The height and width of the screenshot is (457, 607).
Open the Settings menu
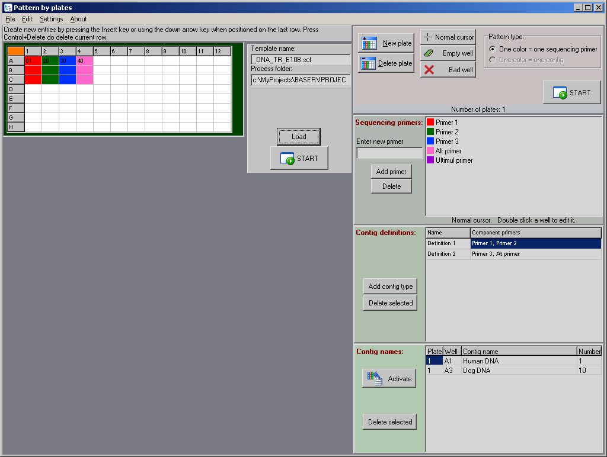click(x=51, y=19)
